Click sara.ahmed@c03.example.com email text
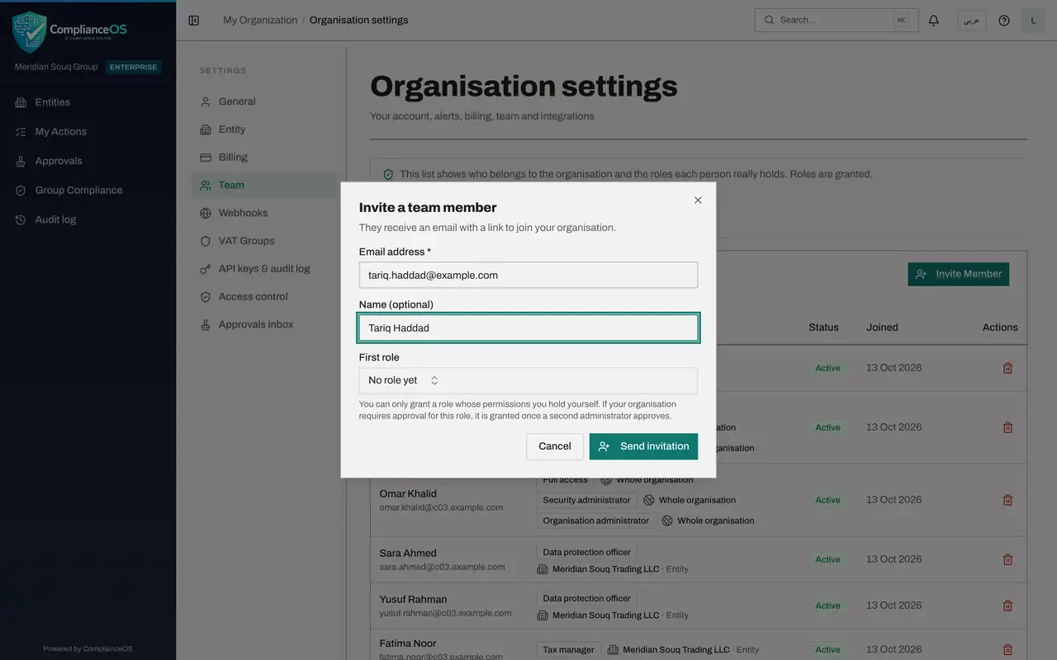 (442, 567)
